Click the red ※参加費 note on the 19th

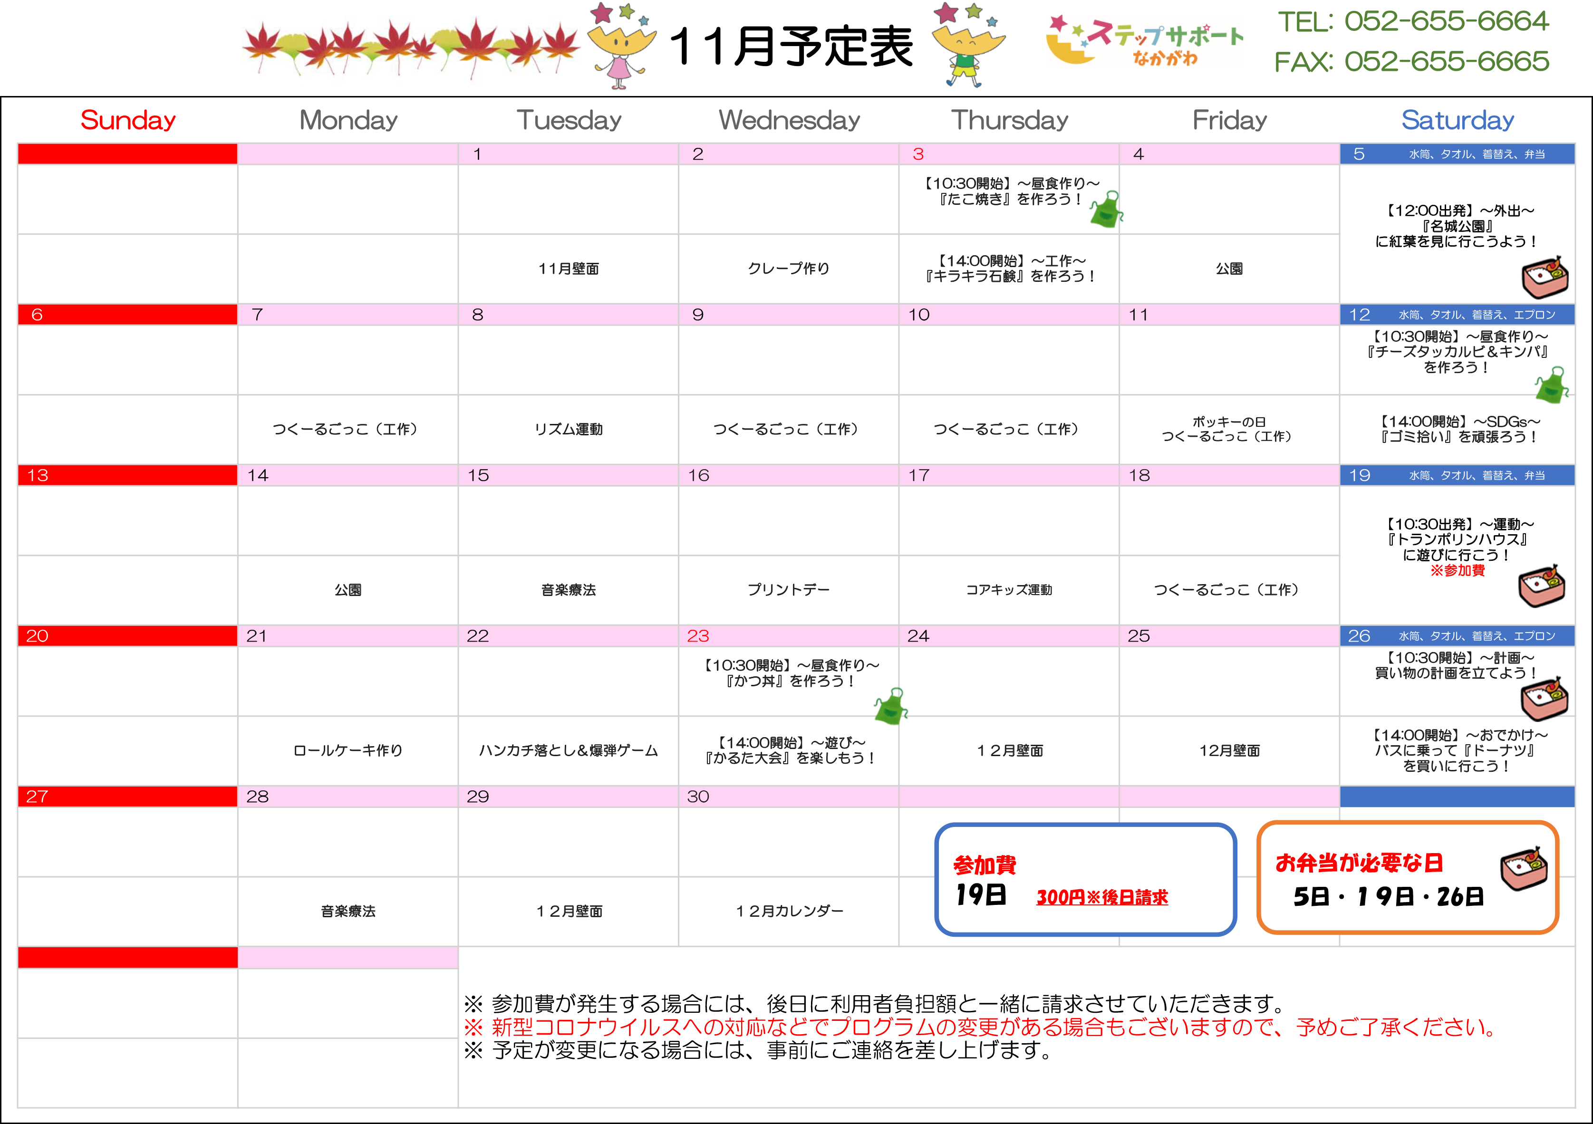[x=1457, y=570]
